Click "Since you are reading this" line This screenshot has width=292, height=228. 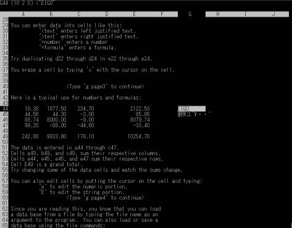(x=86, y=209)
